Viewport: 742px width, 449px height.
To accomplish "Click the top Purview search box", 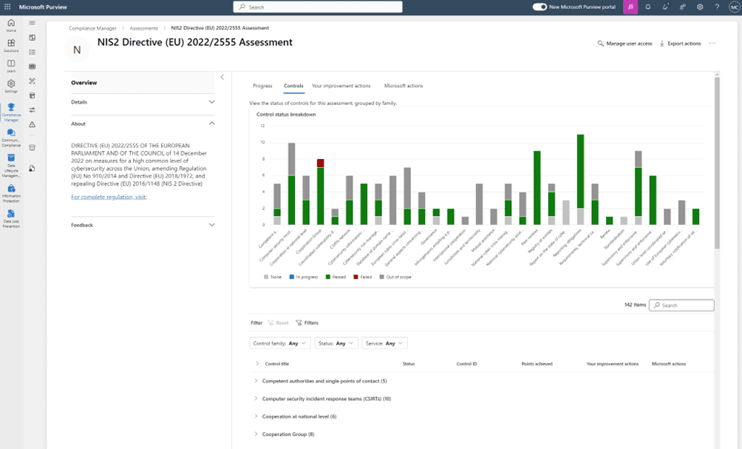I will 318,7.
